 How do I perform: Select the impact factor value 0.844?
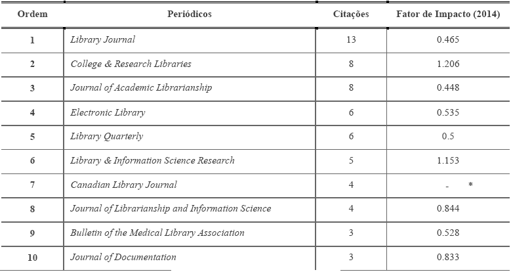point(448,209)
